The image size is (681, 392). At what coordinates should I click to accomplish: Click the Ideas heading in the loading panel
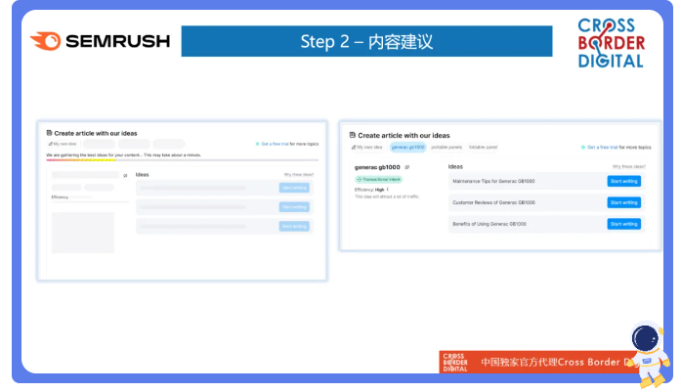coord(142,175)
